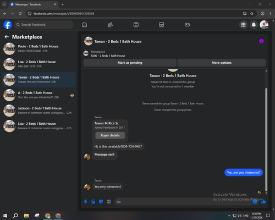Go back using the Marketplace arrow
Screen dimensions: 275x220
pyautogui.click(x=7, y=37)
